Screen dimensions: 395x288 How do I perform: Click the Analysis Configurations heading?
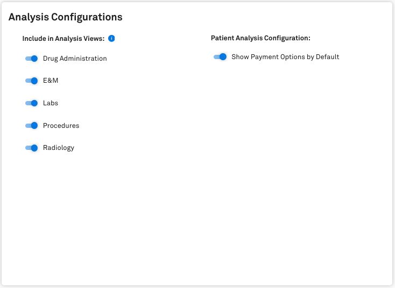click(66, 17)
